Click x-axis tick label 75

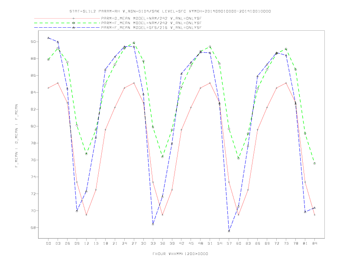(x=286, y=243)
